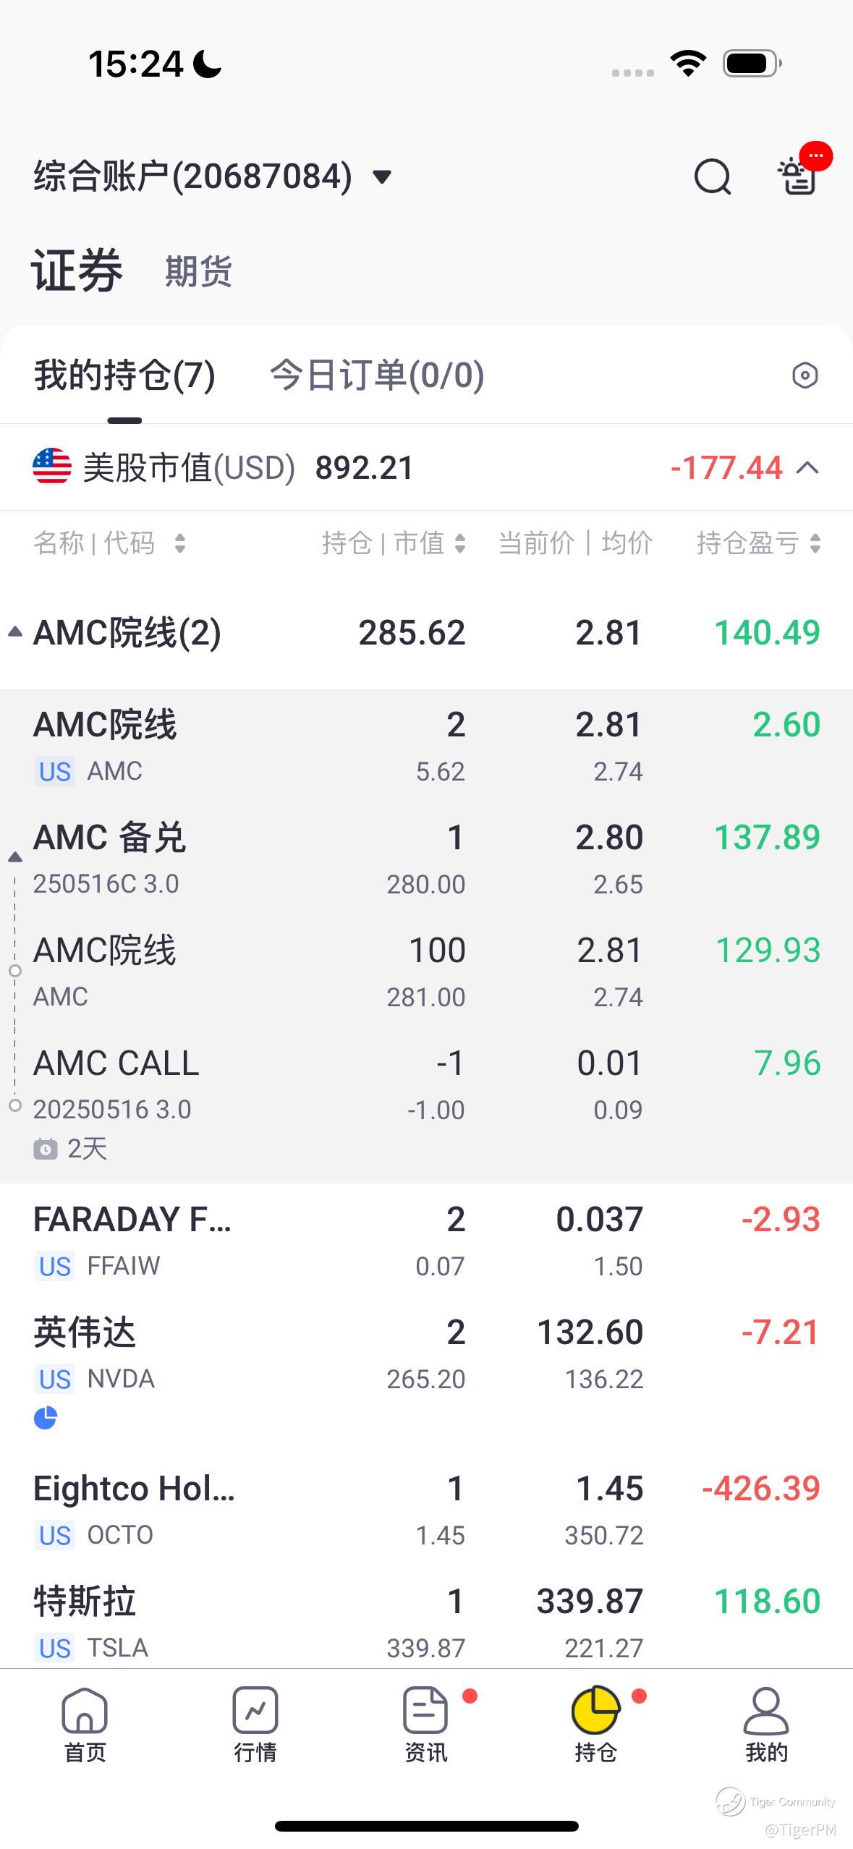Open 综合账户 account dropdown arrow

[381, 177]
